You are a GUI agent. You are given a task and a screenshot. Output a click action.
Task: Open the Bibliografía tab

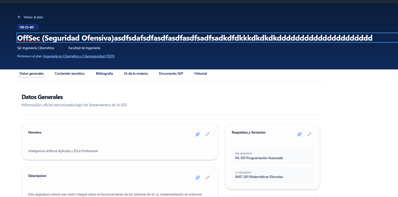104,74
